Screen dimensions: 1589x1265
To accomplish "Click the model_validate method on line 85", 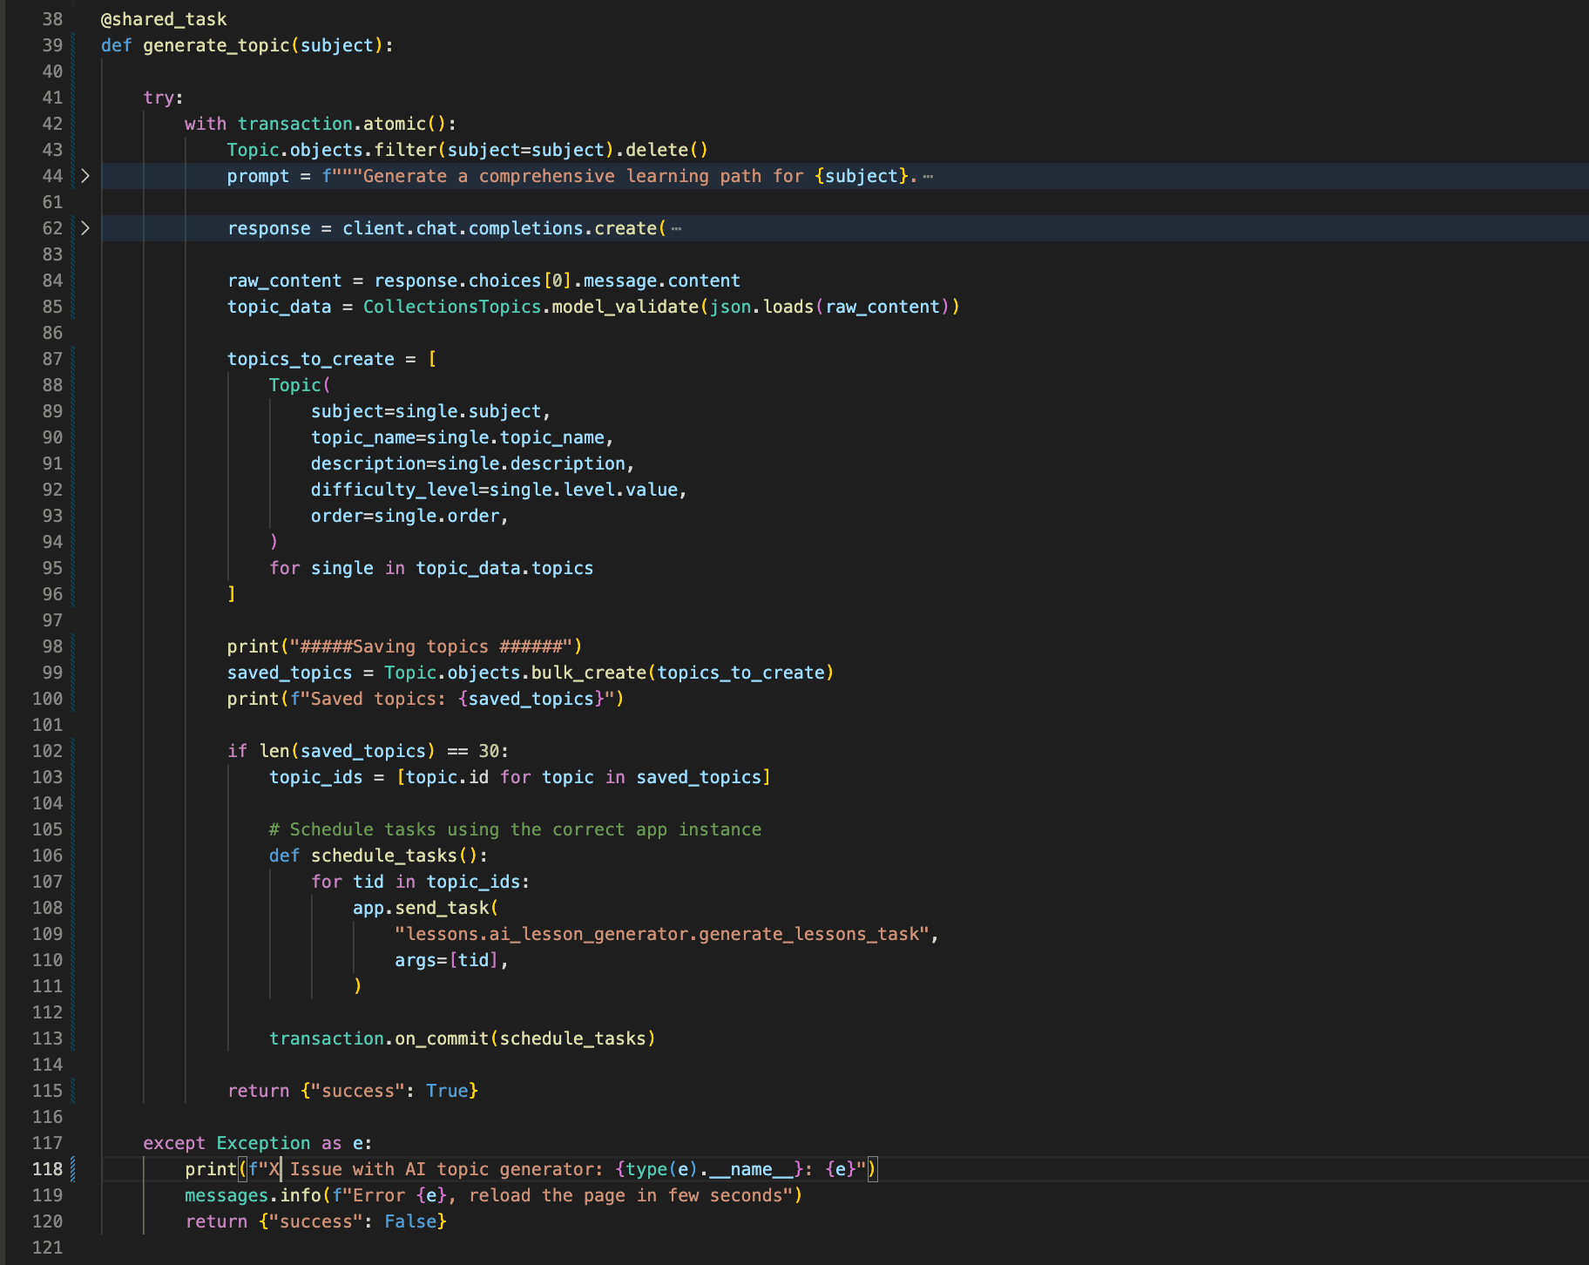I will 625,307.
